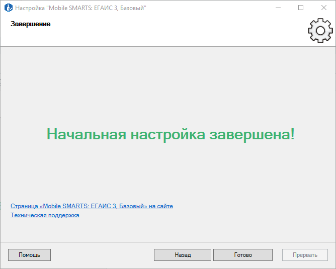The image size is (336, 269).
Task: Click the green Начальная настройка завершена! message
Action: click(171, 134)
